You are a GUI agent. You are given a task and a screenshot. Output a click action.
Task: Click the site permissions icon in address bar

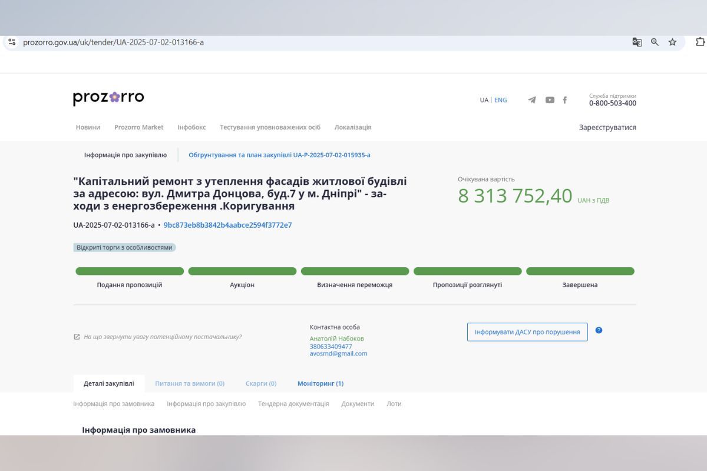point(12,42)
